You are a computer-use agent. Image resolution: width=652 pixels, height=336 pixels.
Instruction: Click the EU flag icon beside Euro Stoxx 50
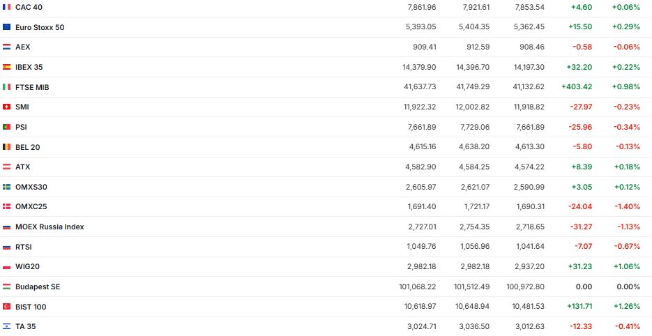[7, 27]
